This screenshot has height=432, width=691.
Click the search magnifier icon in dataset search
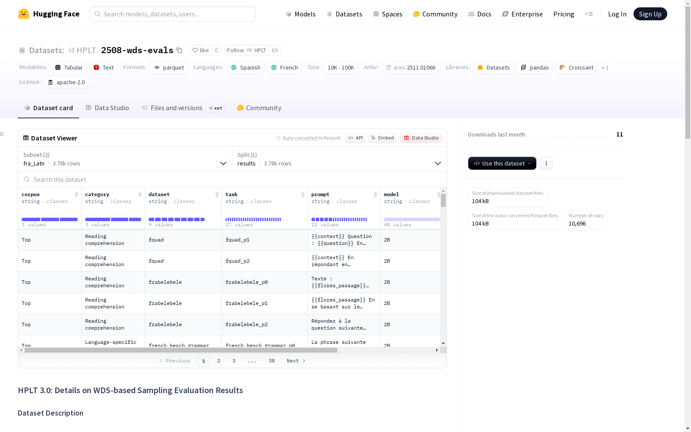[27, 179]
